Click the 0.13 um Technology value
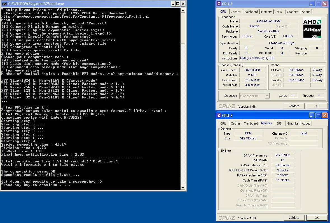Viewport: 330px width, 223px height. 247,36
